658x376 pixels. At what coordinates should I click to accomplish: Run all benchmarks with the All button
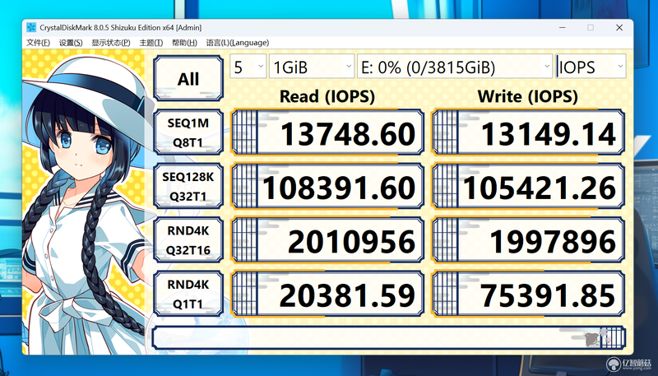point(188,78)
